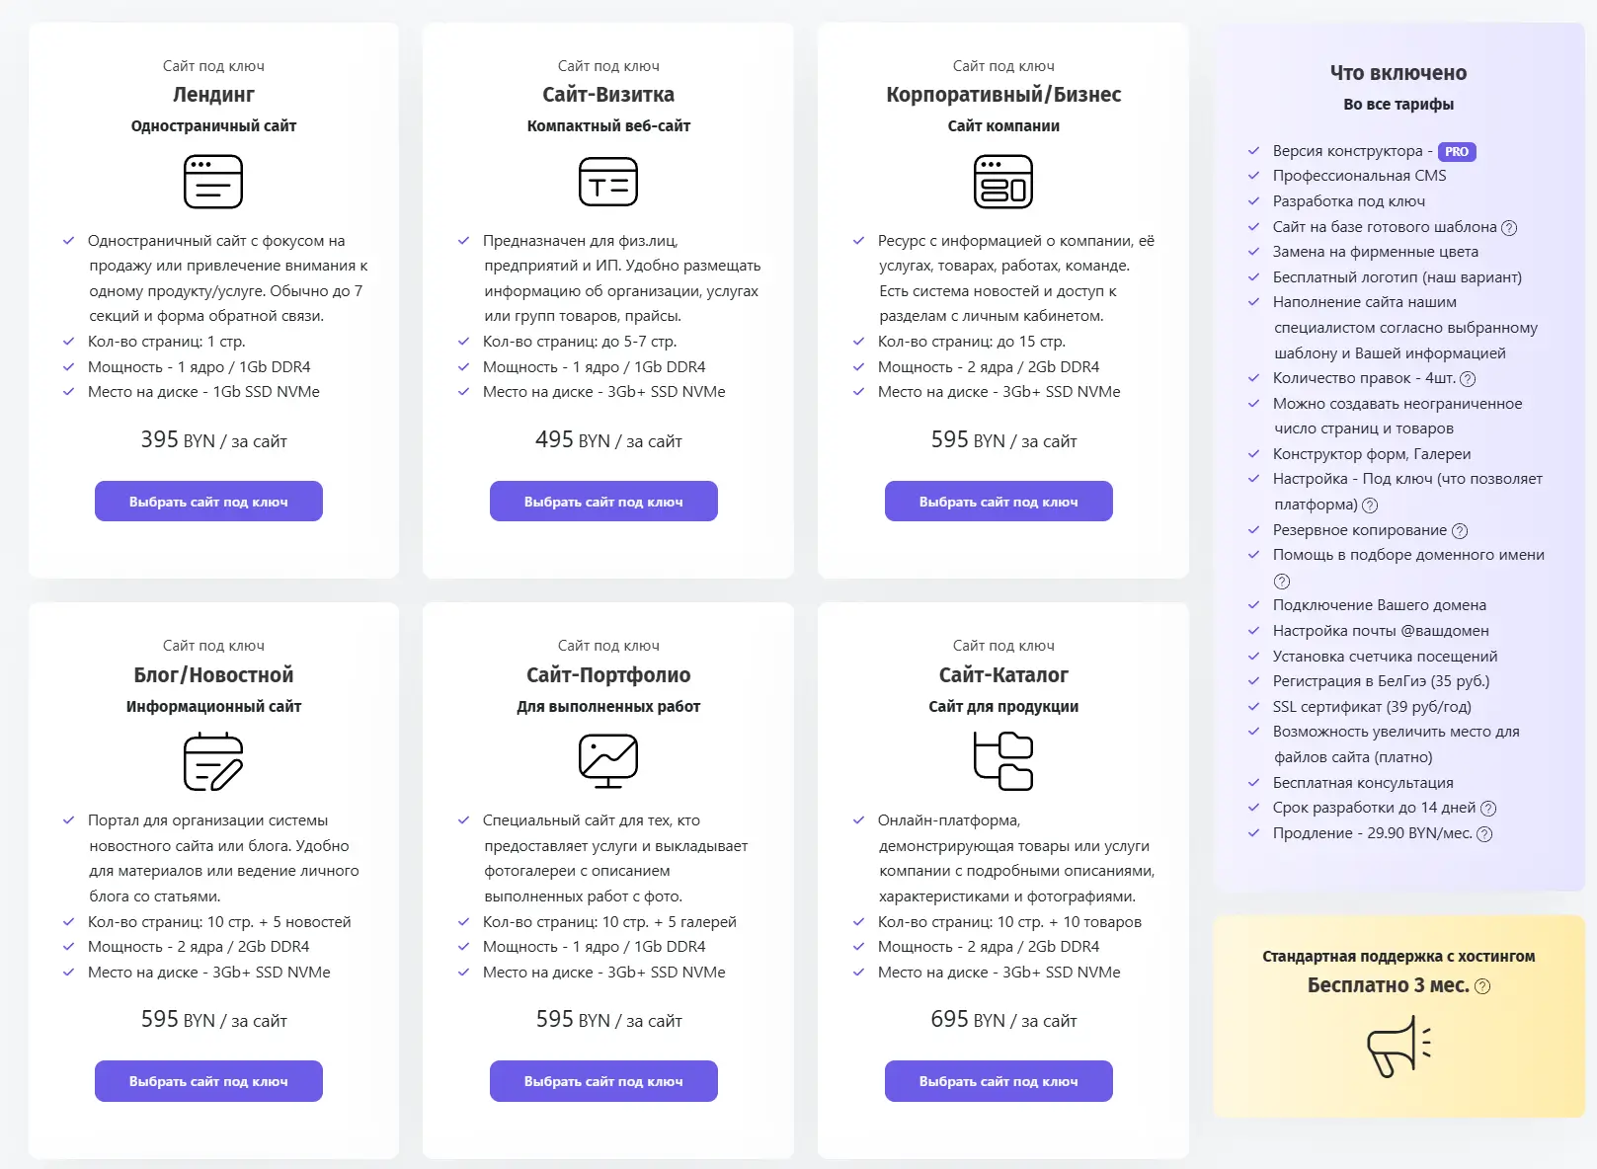Open help tooltip beside Бесплатно 3 мес.
The image size is (1597, 1169).
[x=1482, y=986]
